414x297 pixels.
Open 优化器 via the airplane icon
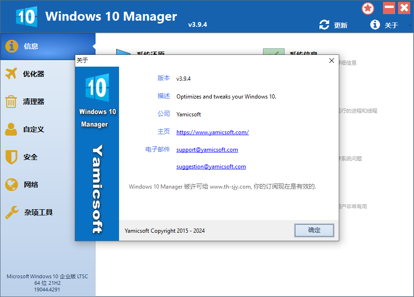[11, 74]
